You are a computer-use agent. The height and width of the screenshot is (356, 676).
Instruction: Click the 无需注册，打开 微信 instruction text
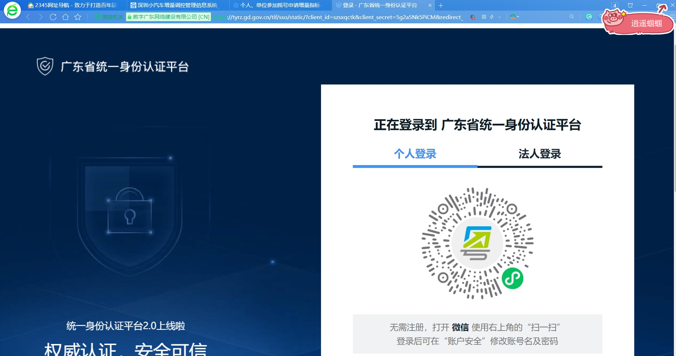point(475,327)
